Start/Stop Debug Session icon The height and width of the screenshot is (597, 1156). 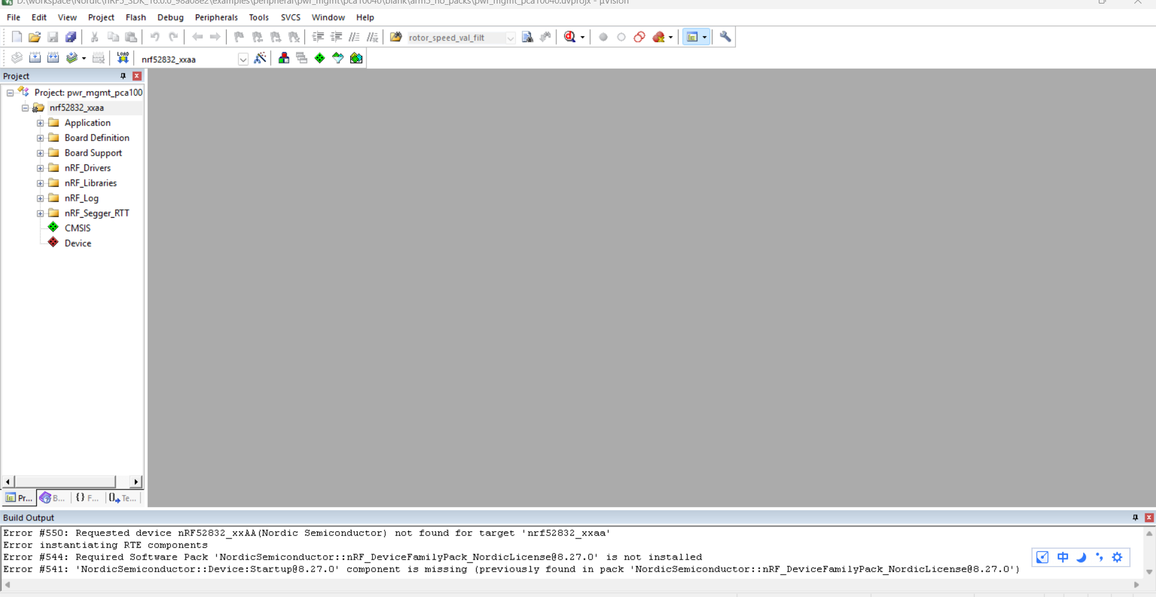point(570,37)
